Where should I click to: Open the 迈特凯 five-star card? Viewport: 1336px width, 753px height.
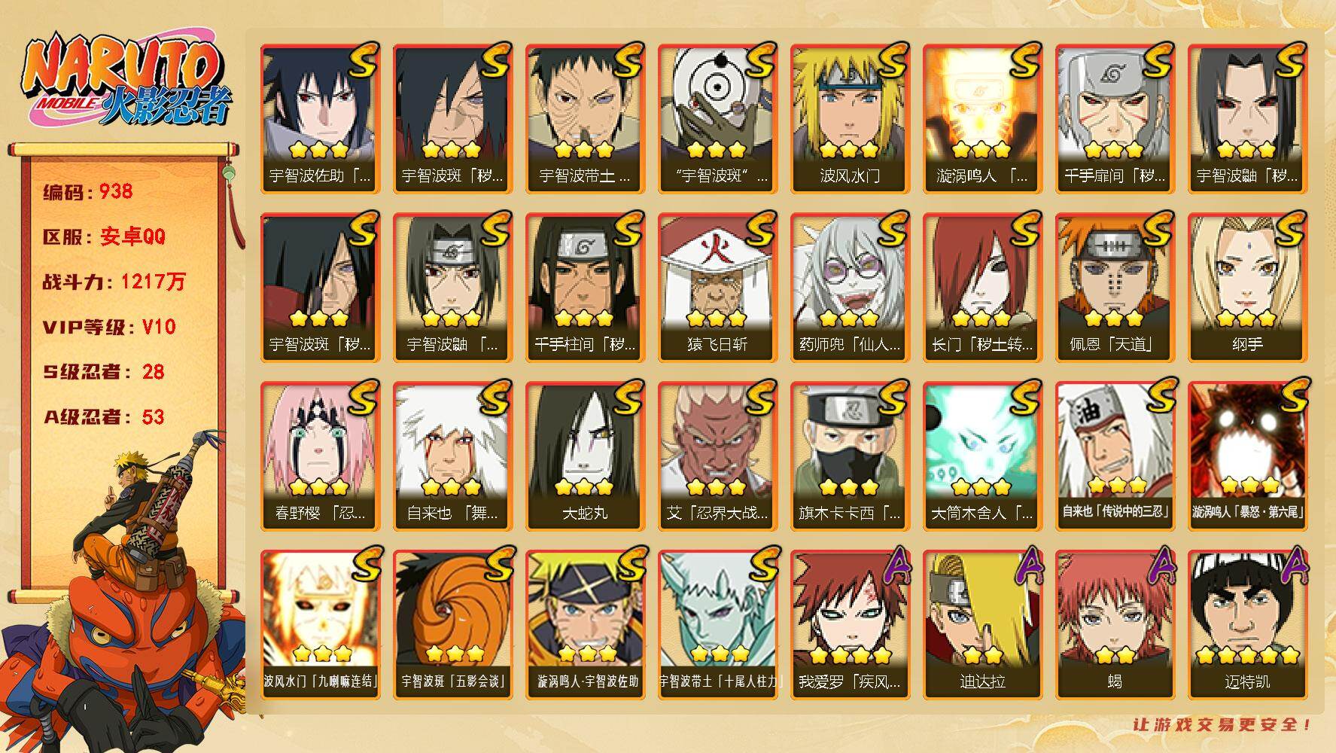1247,625
